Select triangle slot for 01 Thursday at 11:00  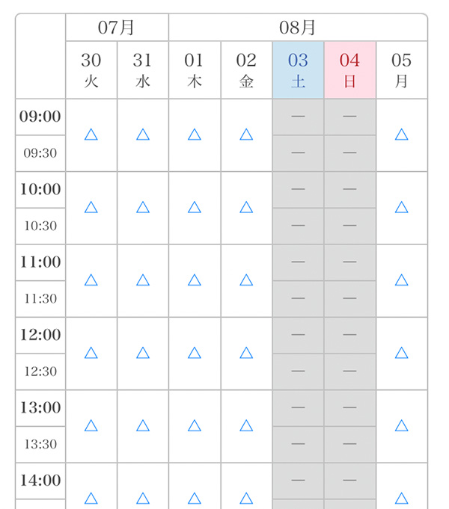point(195,280)
